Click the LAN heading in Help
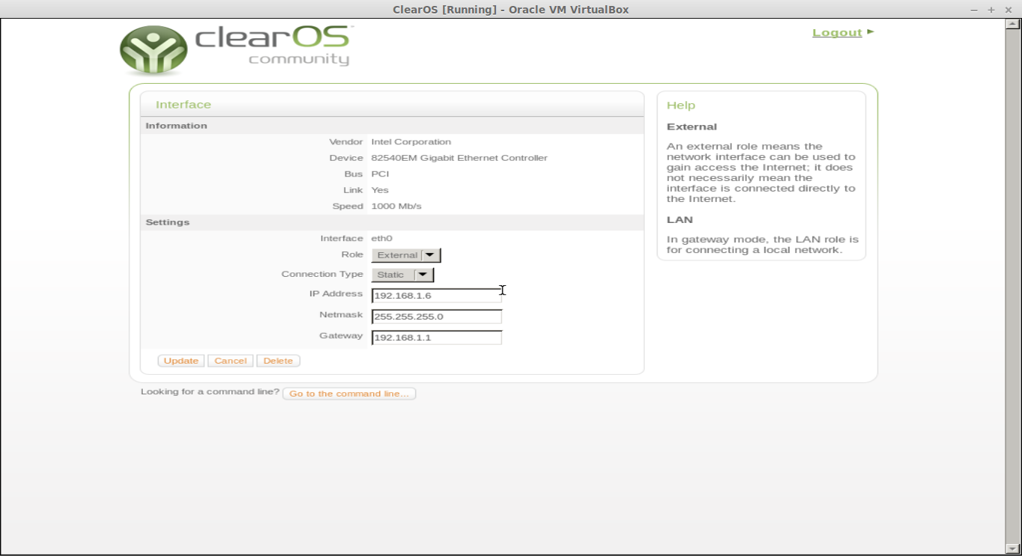 [x=680, y=219]
